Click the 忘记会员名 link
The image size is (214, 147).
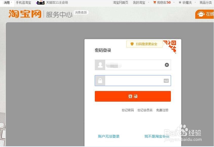click(x=145, y=110)
